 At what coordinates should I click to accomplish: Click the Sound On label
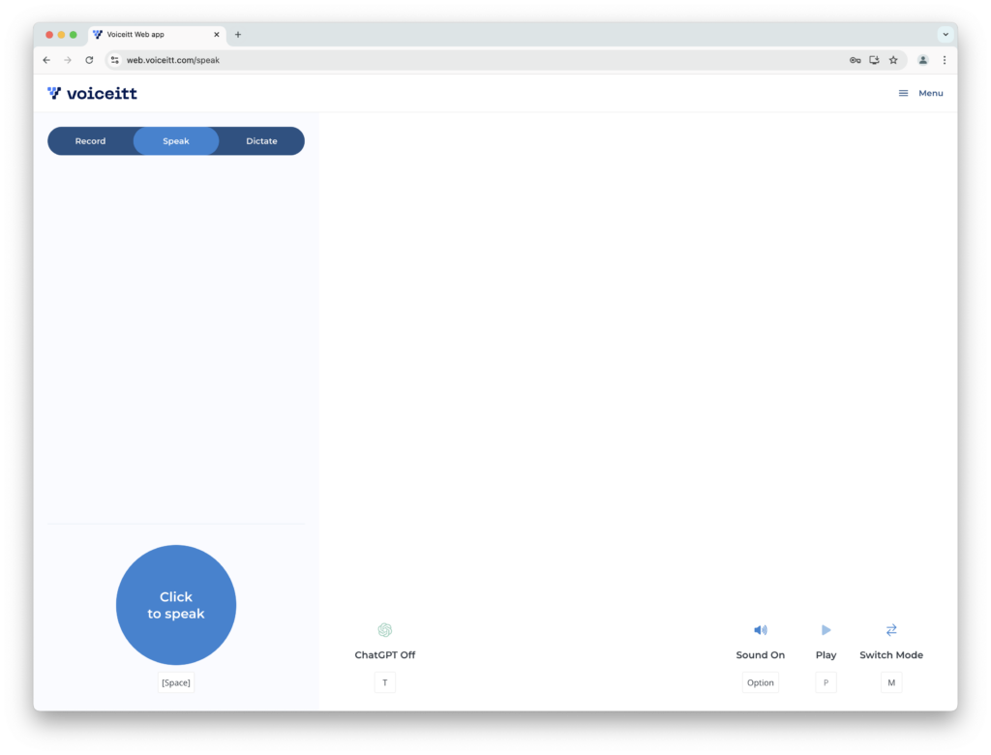pyautogui.click(x=761, y=655)
